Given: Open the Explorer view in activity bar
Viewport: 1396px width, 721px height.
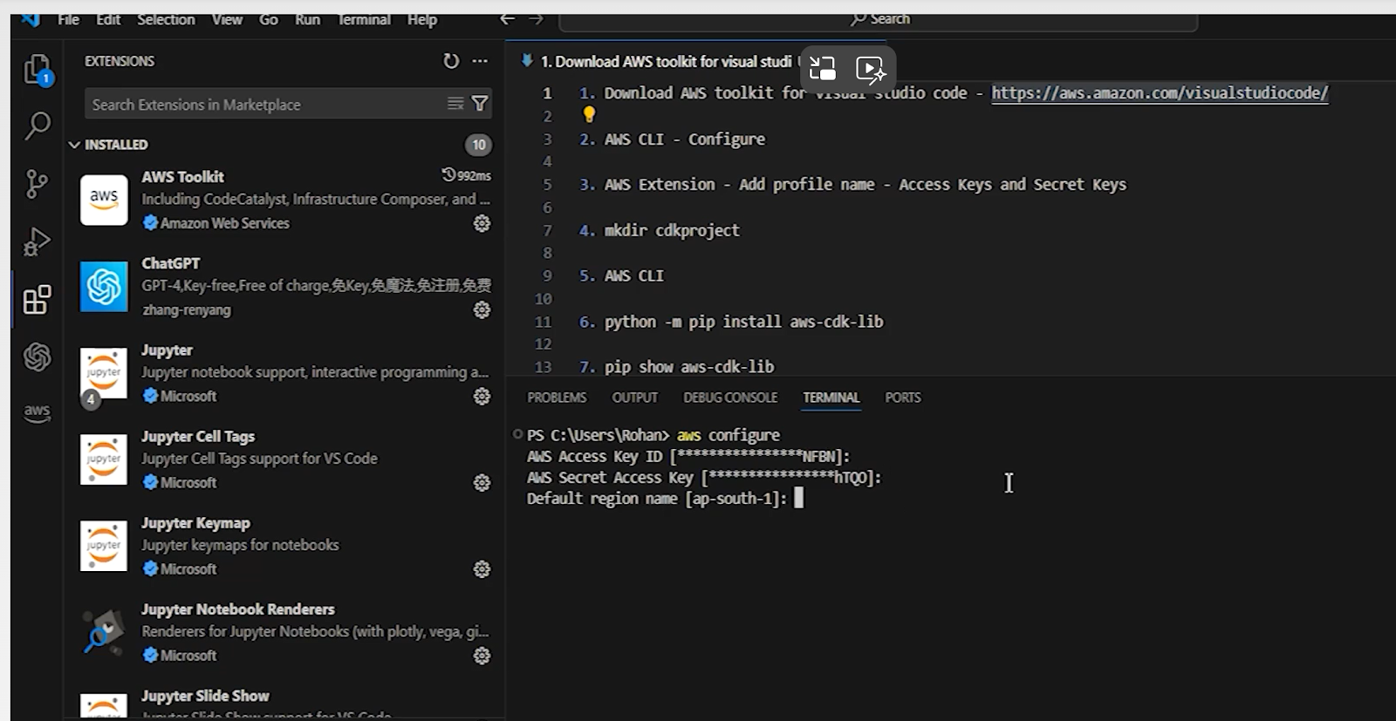Looking at the screenshot, I should (x=38, y=70).
